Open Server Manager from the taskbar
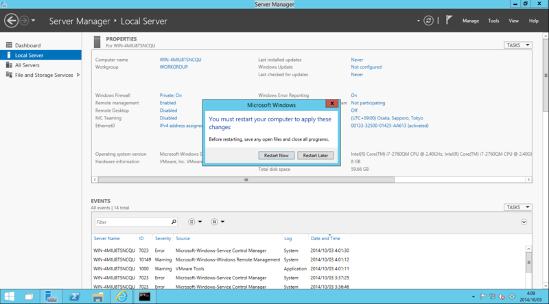 point(51,296)
